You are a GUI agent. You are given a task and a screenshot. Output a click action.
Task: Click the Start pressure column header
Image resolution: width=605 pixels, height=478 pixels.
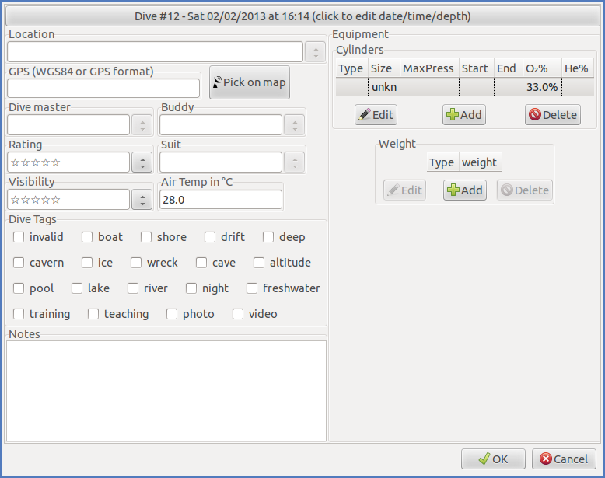pos(477,68)
